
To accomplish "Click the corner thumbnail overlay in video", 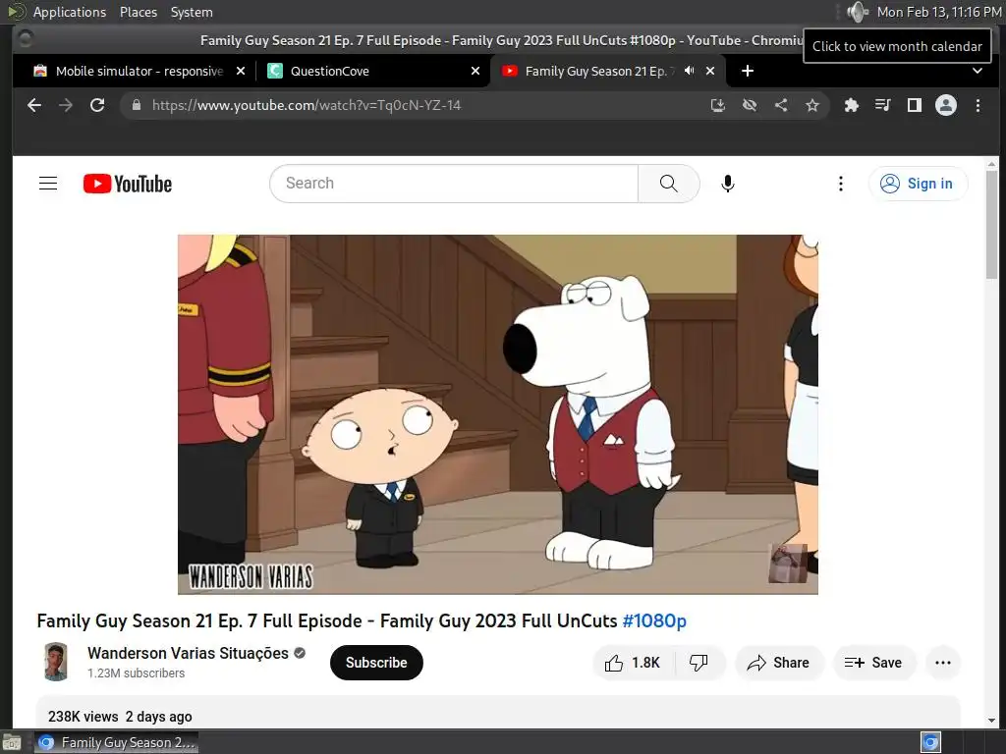I will point(788,563).
